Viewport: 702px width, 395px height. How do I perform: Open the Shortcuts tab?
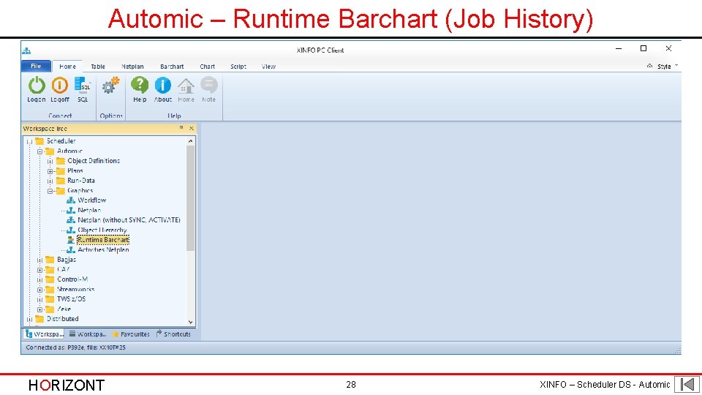(173, 334)
